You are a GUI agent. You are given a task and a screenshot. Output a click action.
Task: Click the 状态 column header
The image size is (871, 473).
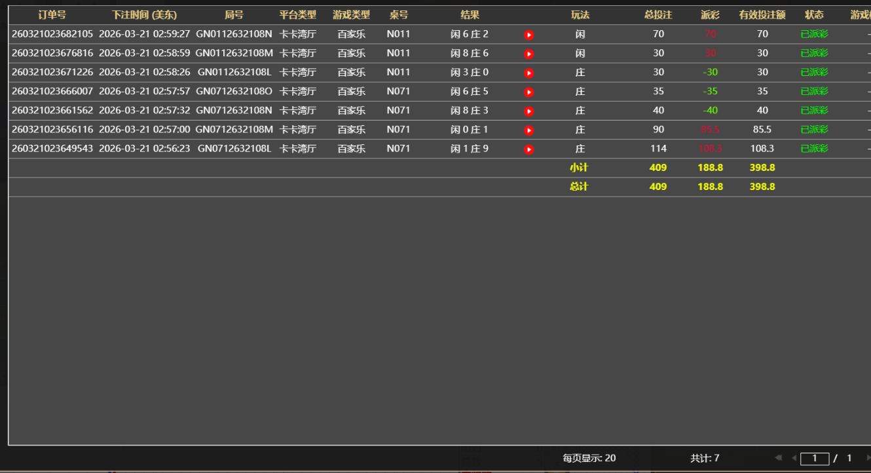point(814,14)
